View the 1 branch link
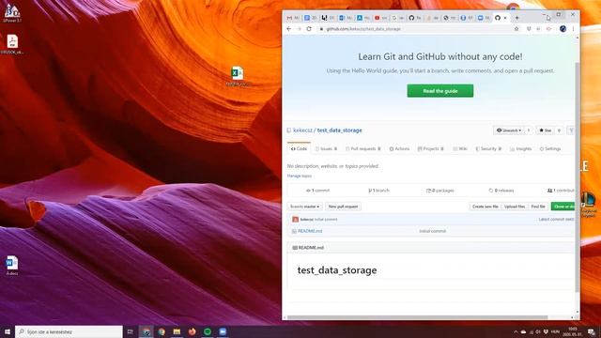601x338 pixels. (x=378, y=191)
